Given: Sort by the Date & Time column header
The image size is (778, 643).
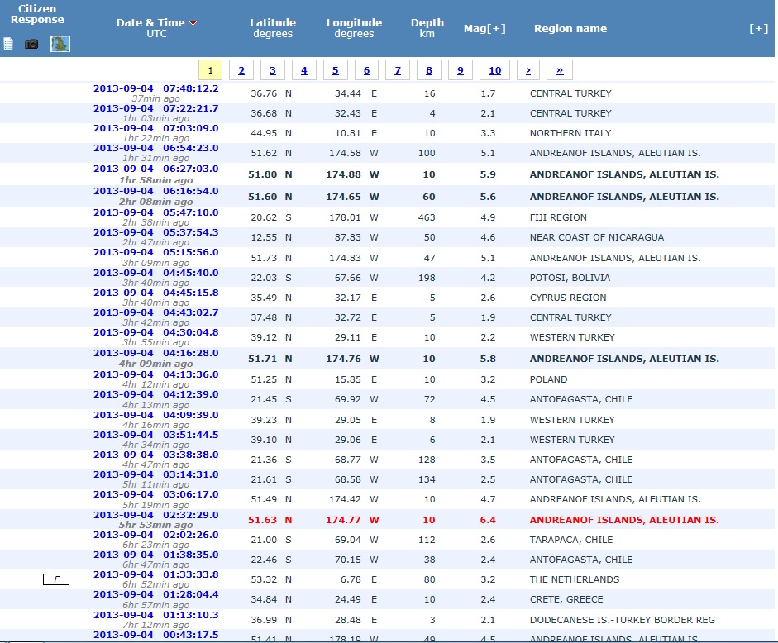Looking at the screenshot, I should [x=150, y=23].
